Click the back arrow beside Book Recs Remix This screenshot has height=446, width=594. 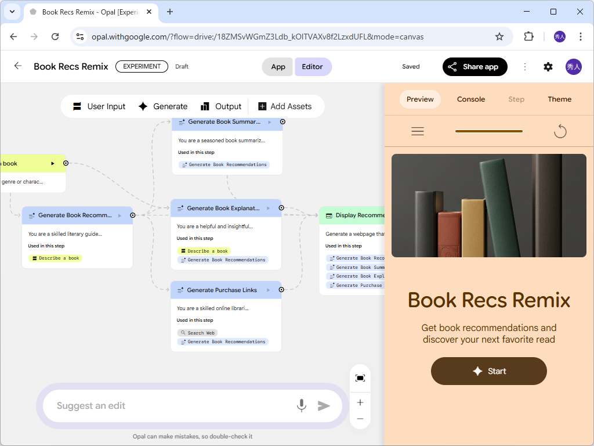pos(17,66)
